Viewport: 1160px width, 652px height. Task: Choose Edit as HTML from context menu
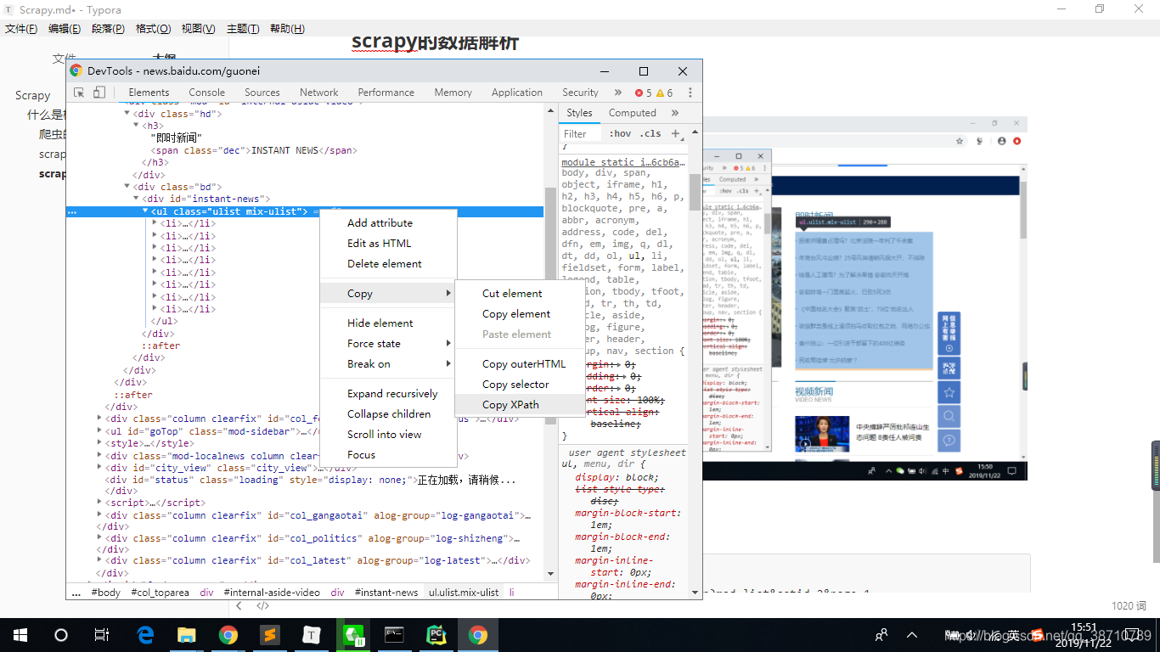click(388, 244)
